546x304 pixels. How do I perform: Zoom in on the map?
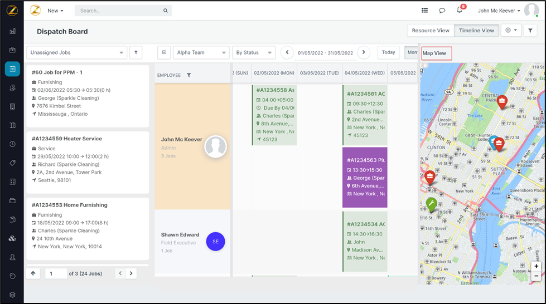pyautogui.click(x=536, y=266)
